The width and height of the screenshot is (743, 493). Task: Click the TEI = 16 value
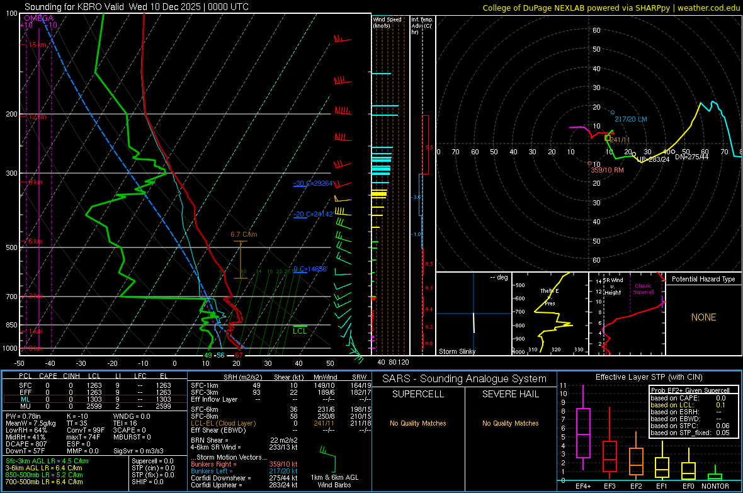[x=125, y=423]
